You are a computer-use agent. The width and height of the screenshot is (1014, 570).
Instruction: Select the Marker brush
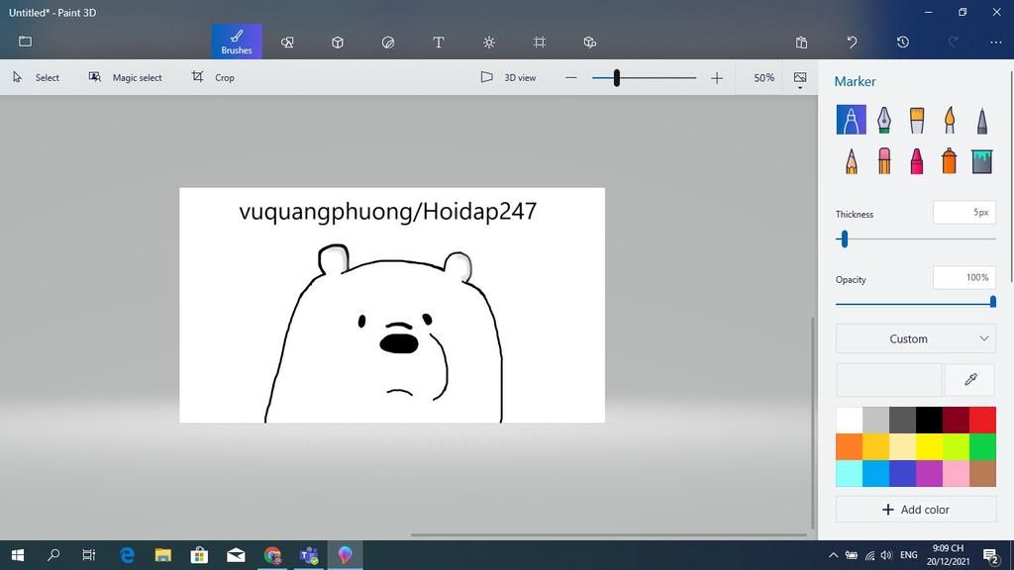point(851,120)
